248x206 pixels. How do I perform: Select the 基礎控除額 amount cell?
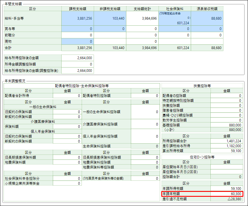click(x=226, y=125)
